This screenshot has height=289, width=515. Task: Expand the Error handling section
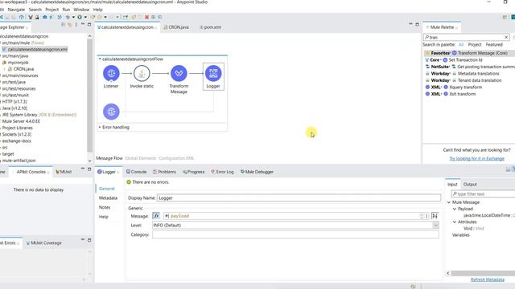pyautogui.click(x=100, y=127)
